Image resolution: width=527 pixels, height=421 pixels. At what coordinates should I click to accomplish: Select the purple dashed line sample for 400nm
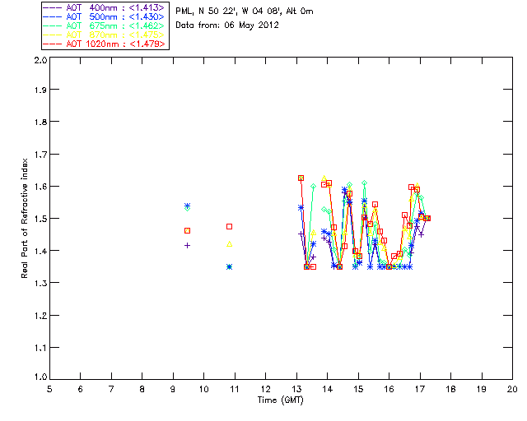click(53, 7)
